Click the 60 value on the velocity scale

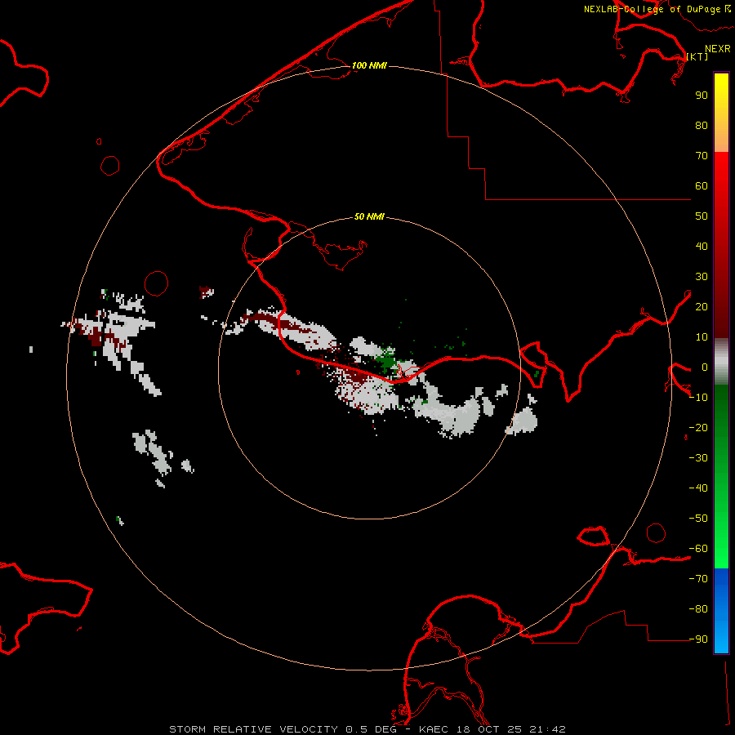702,186
